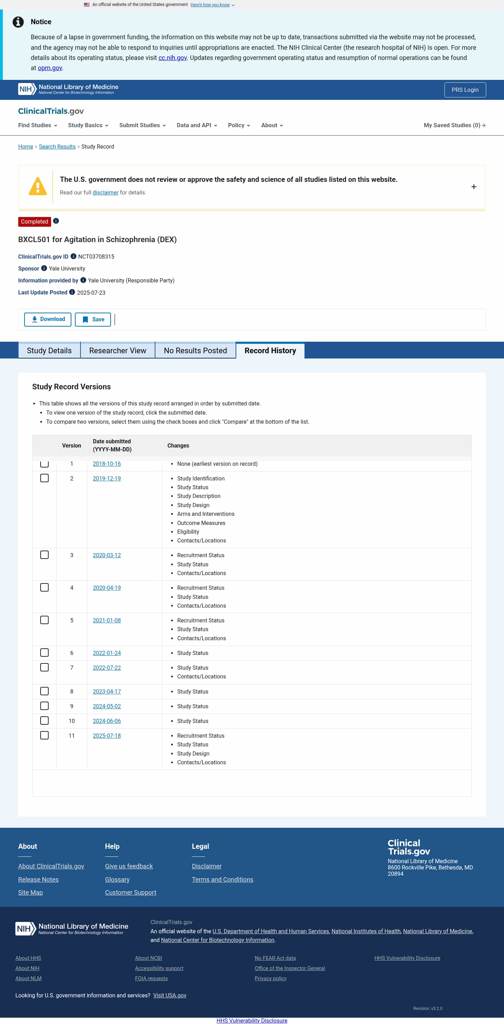Expand the About navigation menu
Image resolution: width=504 pixels, height=1024 pixels.
(x=272, y=125)
